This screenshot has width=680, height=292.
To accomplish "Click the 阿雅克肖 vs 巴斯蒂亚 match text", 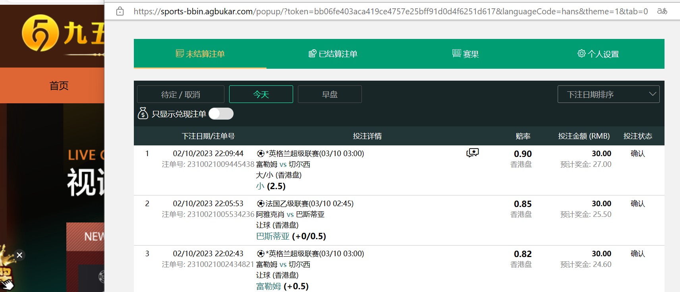I will [290, 214].
